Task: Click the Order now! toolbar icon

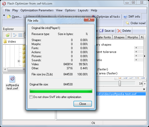Action: pos(127,23)
